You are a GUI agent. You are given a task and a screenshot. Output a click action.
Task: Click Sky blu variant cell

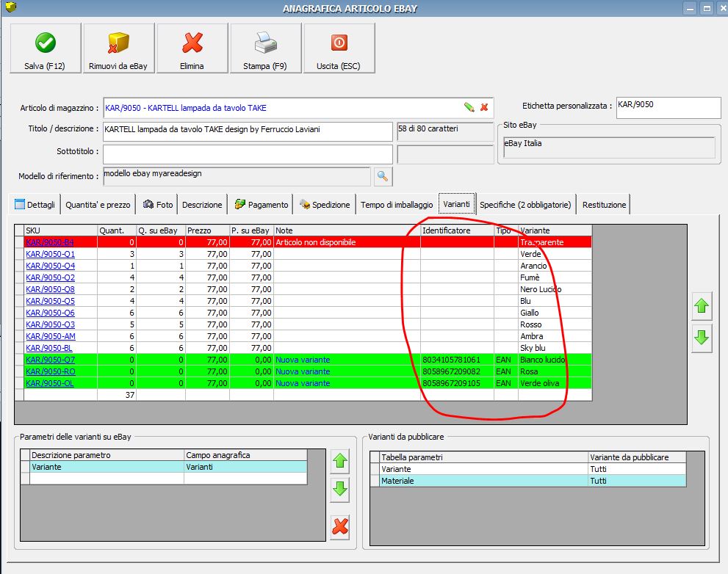coord(555,348)
